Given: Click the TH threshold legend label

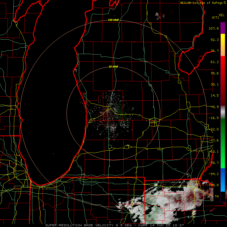Looking at the screenshot, I should [x=217, y=196].
